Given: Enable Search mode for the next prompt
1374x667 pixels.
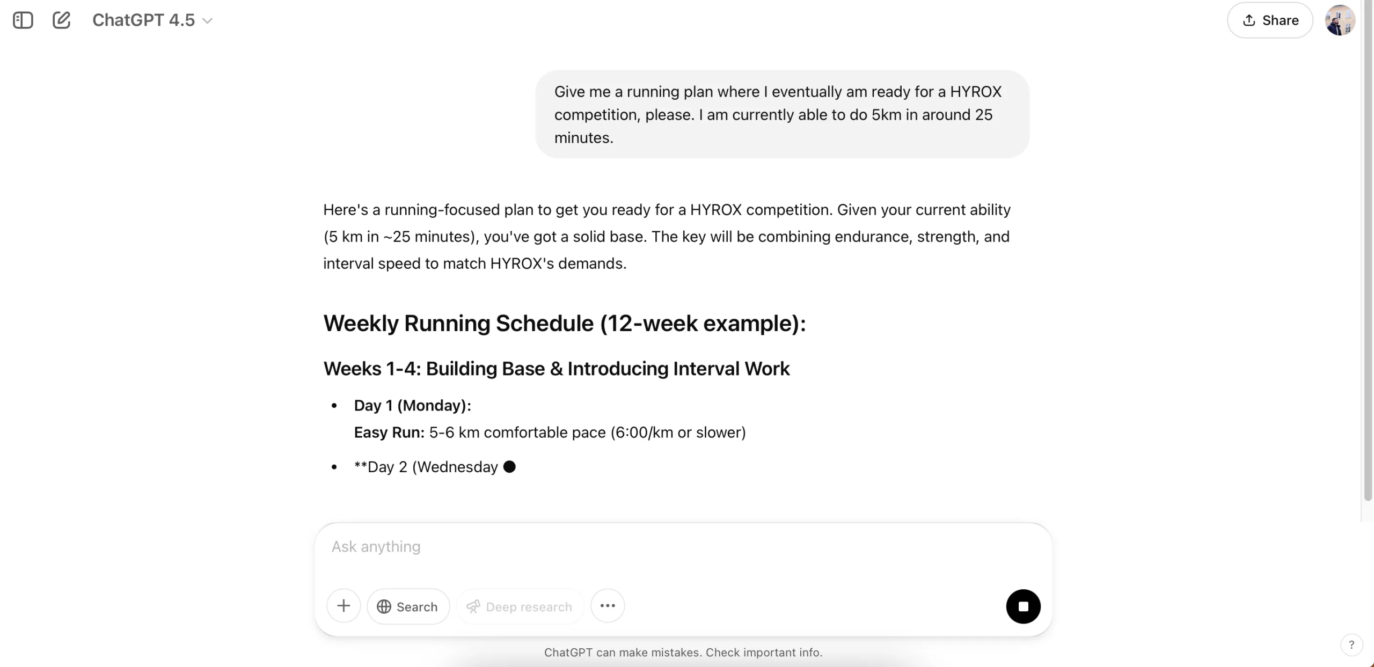Looking at the screenshot, I should pyautogui.click(x=408, y=606).
